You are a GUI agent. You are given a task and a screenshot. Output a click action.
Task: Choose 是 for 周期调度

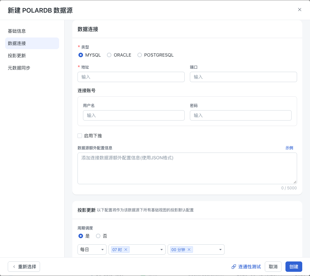(x=81, y=236)
